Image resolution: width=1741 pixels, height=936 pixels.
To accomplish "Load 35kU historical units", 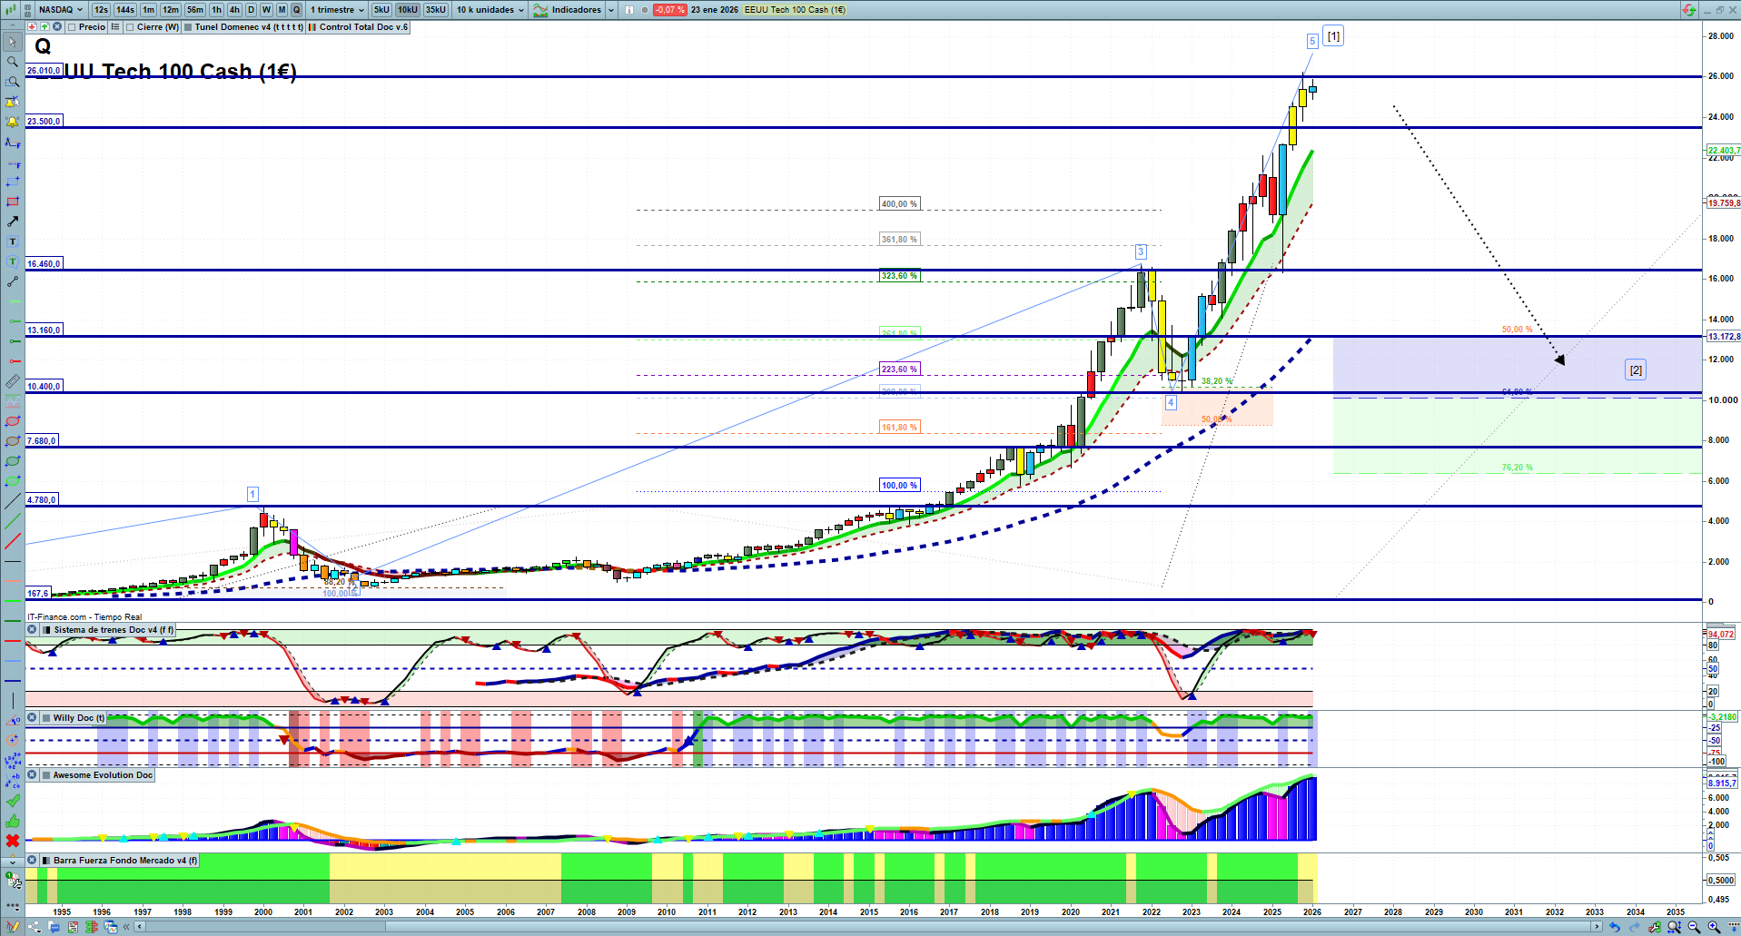I will [436, 10].
